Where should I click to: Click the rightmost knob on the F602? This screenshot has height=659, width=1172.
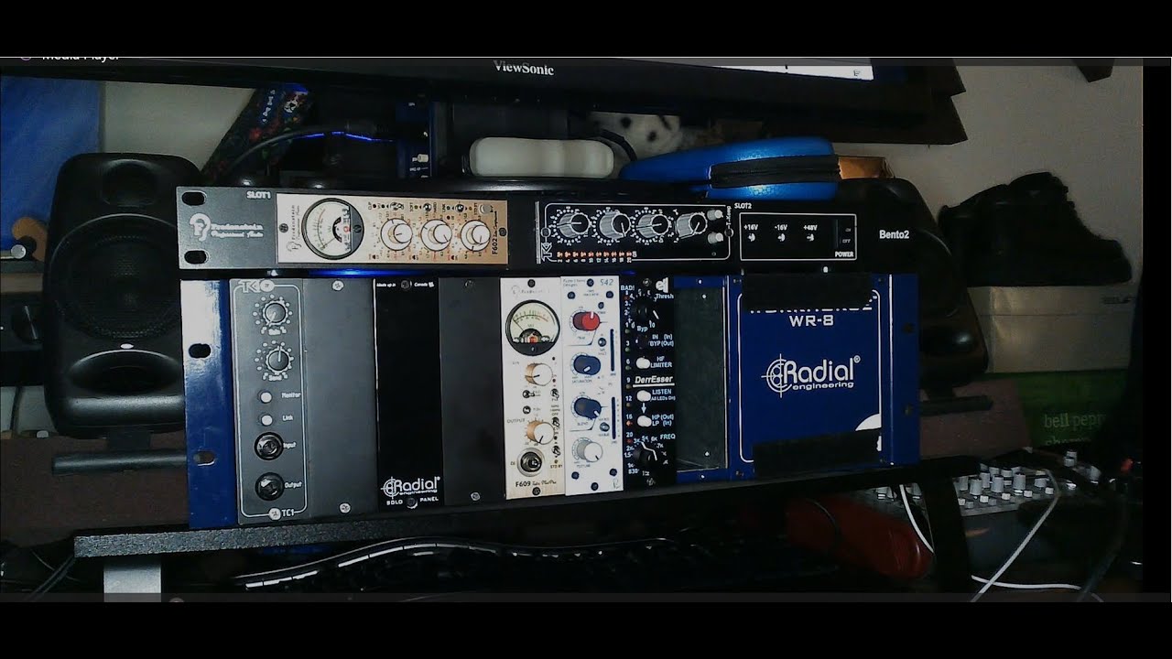click(474, 234)
